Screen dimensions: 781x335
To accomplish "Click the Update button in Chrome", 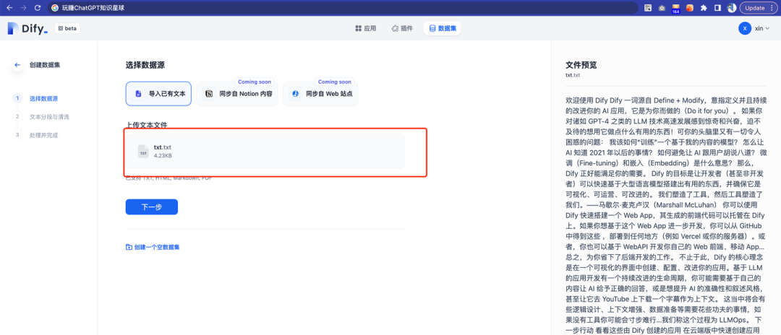I will pos(755,8).
